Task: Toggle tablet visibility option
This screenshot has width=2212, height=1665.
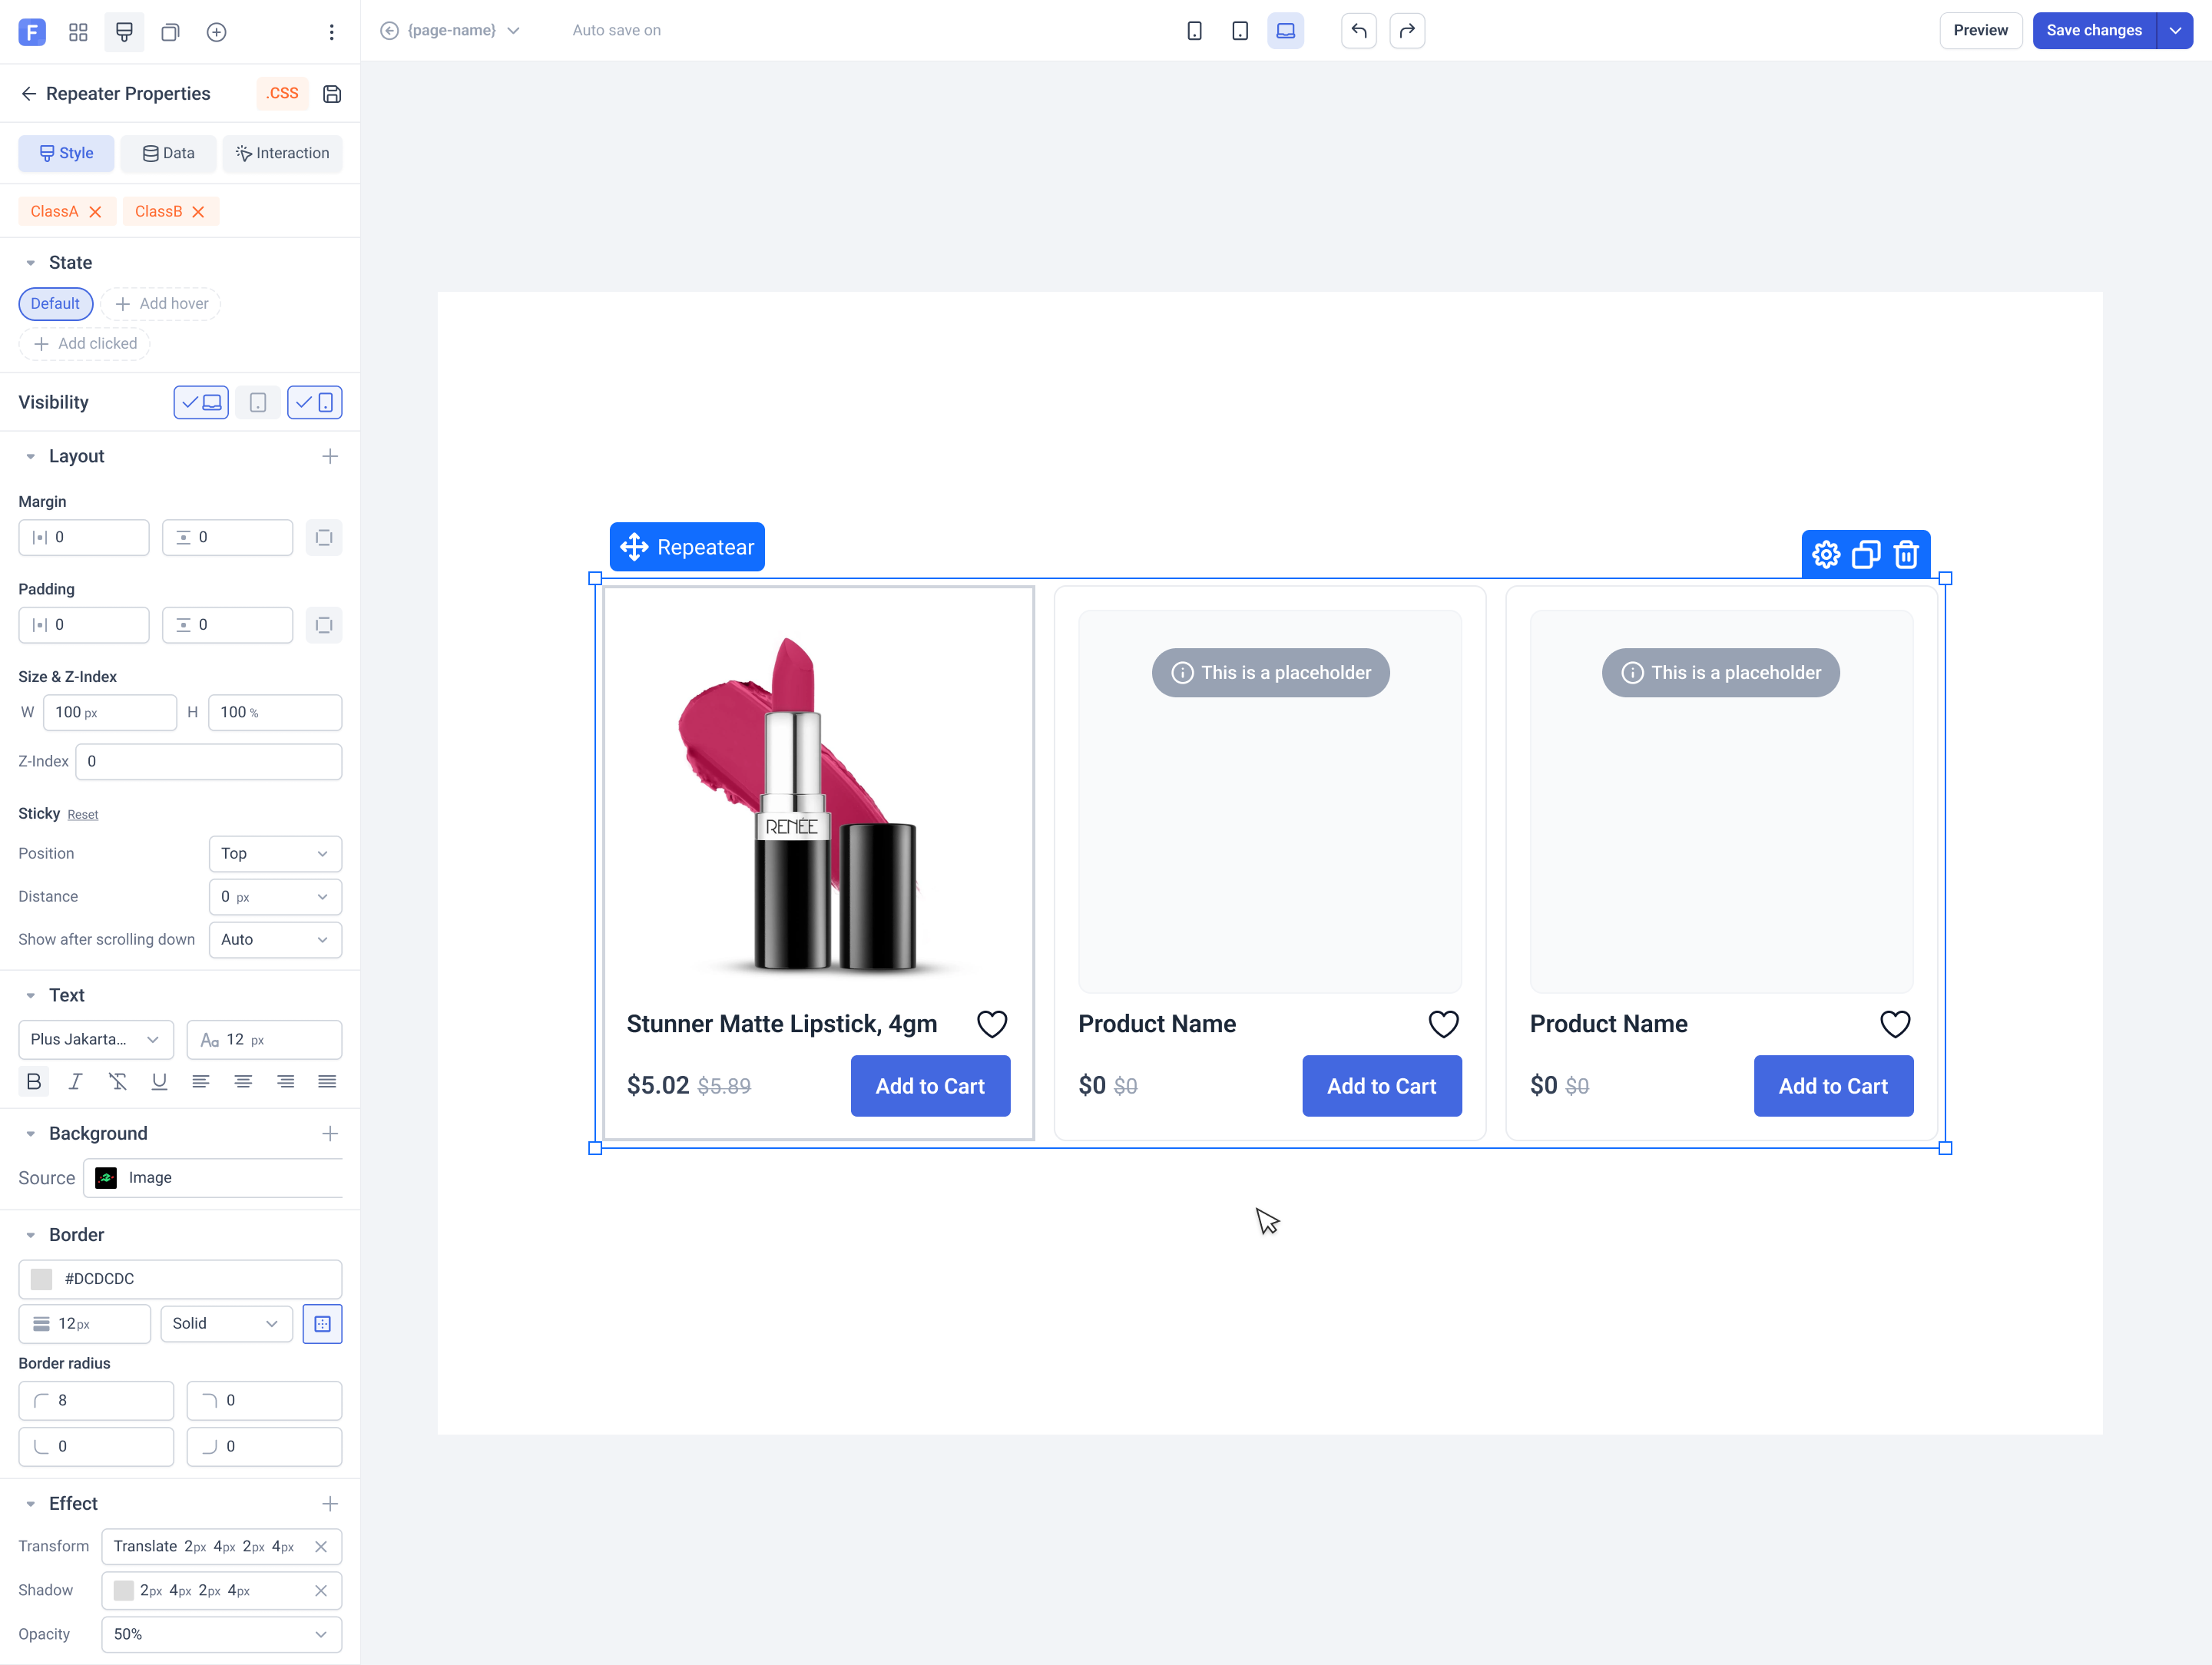Action: (x=258, y=402)
